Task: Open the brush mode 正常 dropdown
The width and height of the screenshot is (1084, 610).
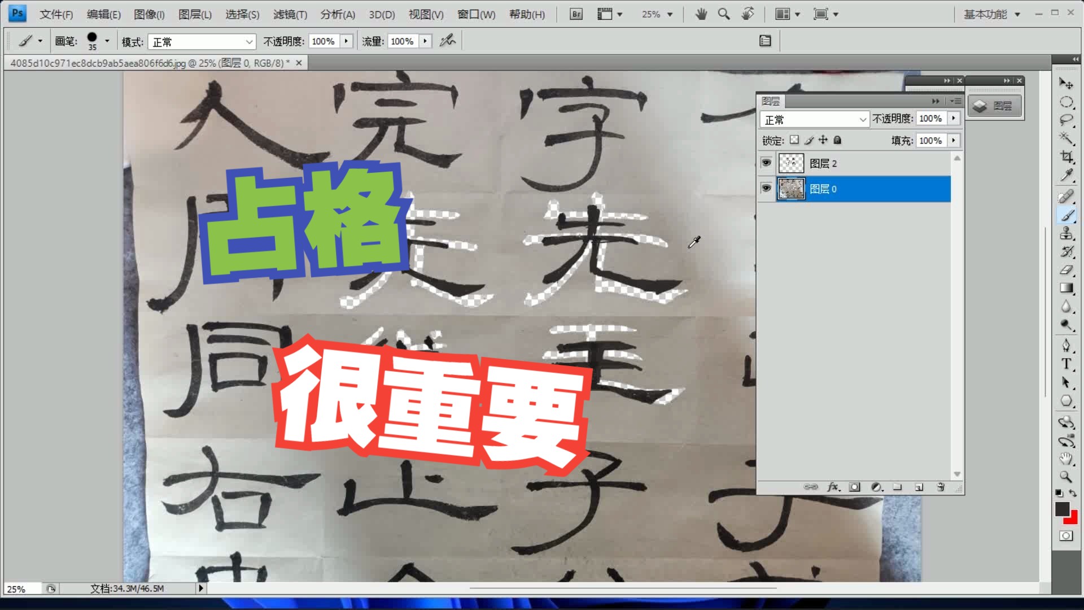Action: pos(202,41)
